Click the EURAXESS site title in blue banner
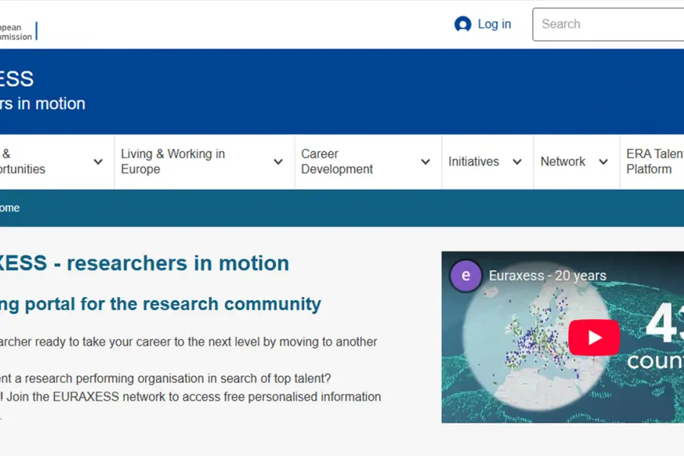Image resolution: width=684 pixels, height=456 pixels. point(17,78)
